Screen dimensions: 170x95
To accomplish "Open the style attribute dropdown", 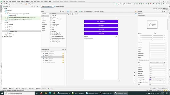I will coord(164,63).
